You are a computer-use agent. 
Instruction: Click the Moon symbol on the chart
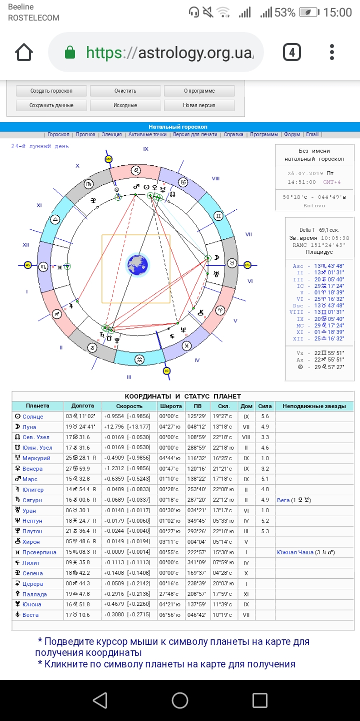click(x=216, y=257)
